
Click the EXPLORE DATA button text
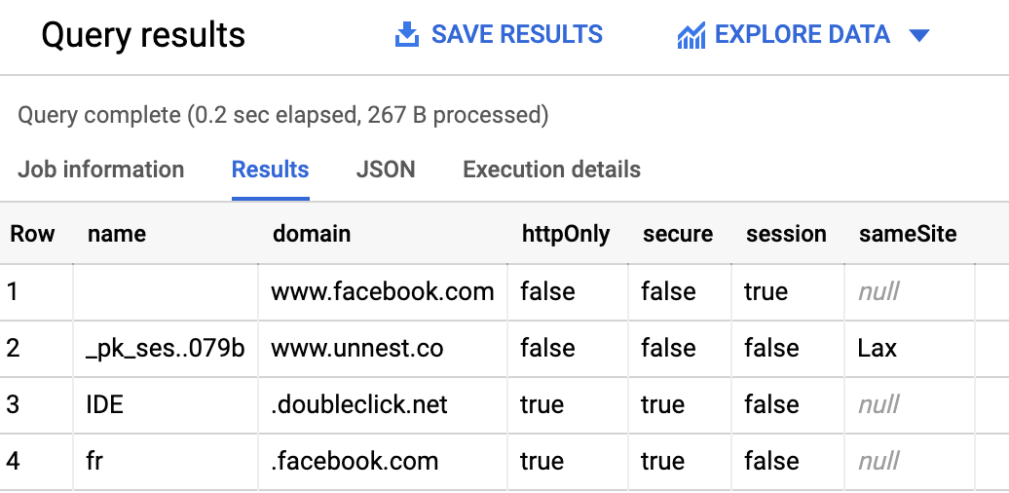pyautogui.click(x=803, y=34)
